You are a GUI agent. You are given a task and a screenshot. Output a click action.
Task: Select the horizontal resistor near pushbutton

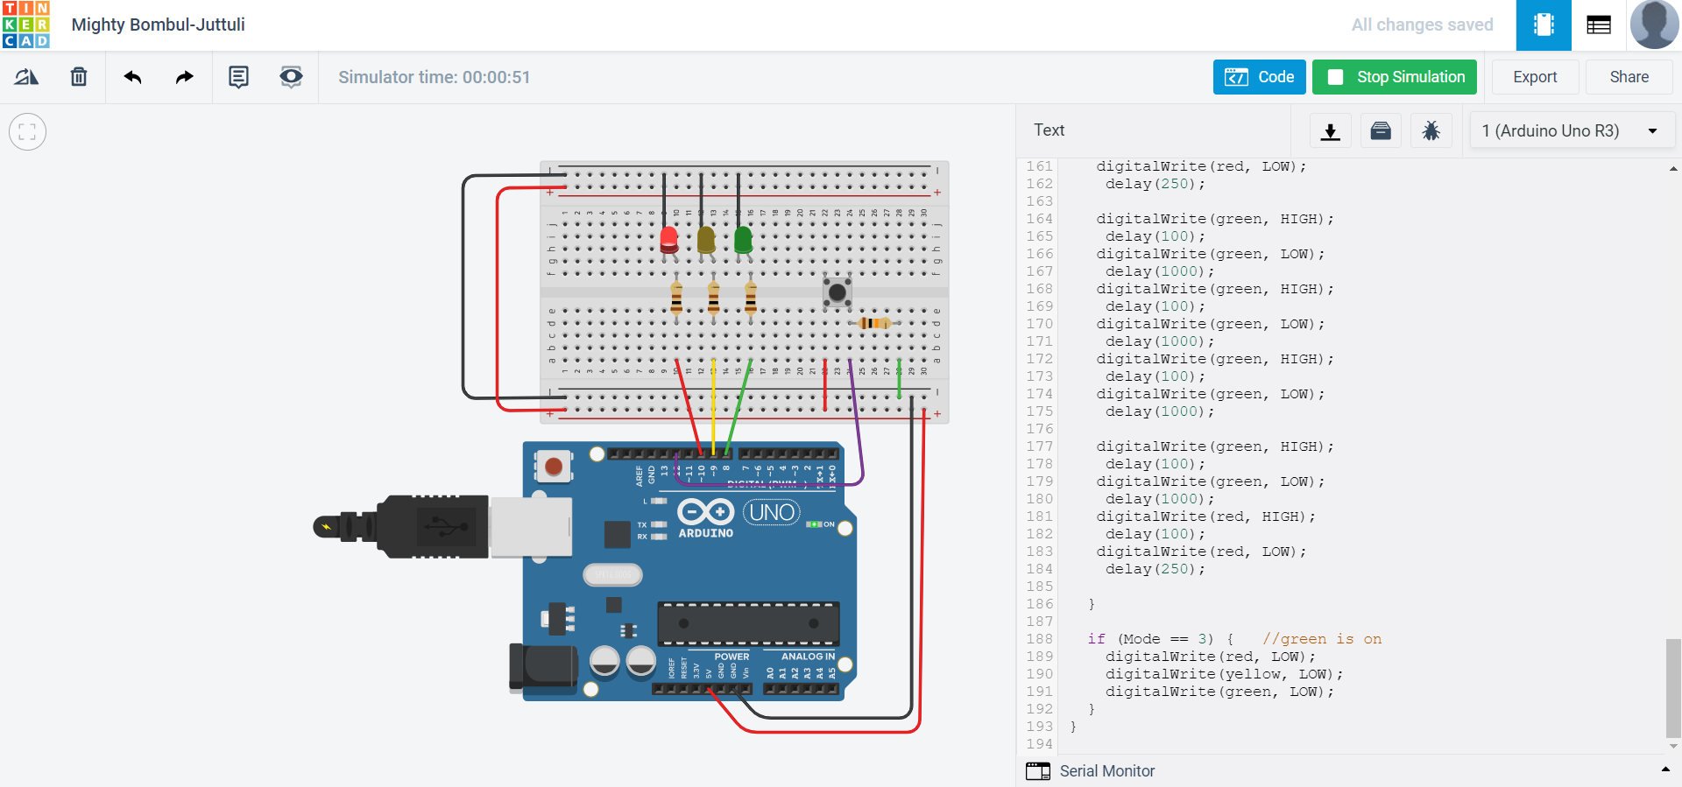pos(874,323)
